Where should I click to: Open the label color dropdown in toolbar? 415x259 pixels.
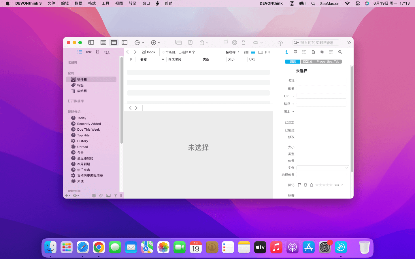pyautogui.click(x=258, y=43)
